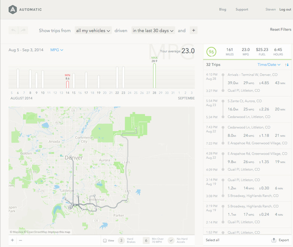Click the green 96 score circle

(211, 52)
